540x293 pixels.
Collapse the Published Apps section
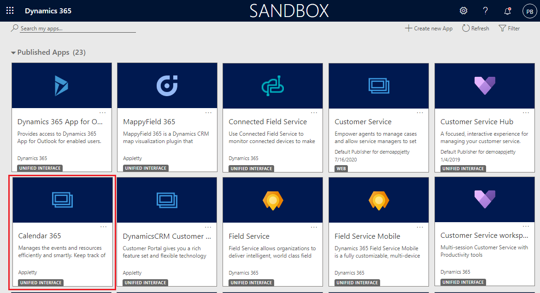pyautogui.click(x=13, y=52)
